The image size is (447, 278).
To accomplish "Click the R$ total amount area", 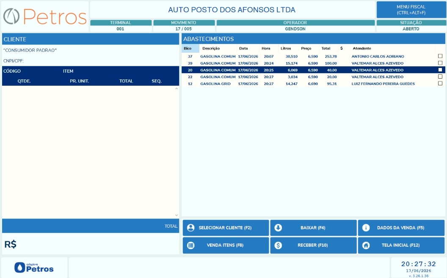I will [x=91, y=244].
